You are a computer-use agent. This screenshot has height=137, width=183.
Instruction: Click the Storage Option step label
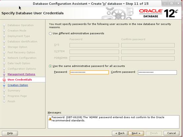tap(17, 47)
